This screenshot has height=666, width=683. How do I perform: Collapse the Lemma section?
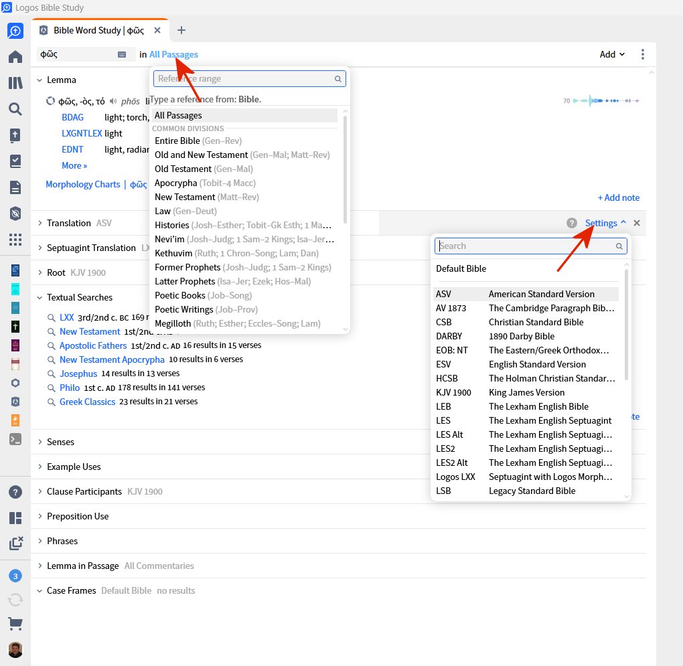(x=40, y=80)
